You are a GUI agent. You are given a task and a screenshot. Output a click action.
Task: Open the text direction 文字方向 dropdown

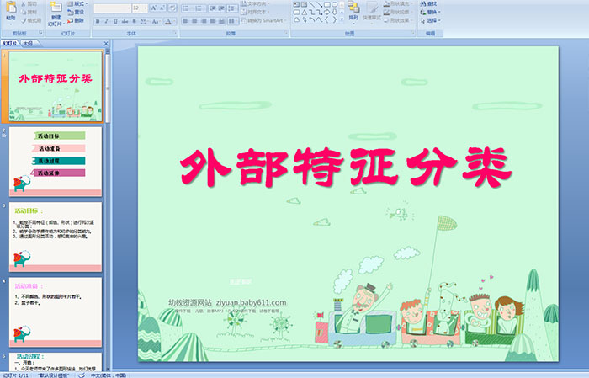tap(256, 3)
